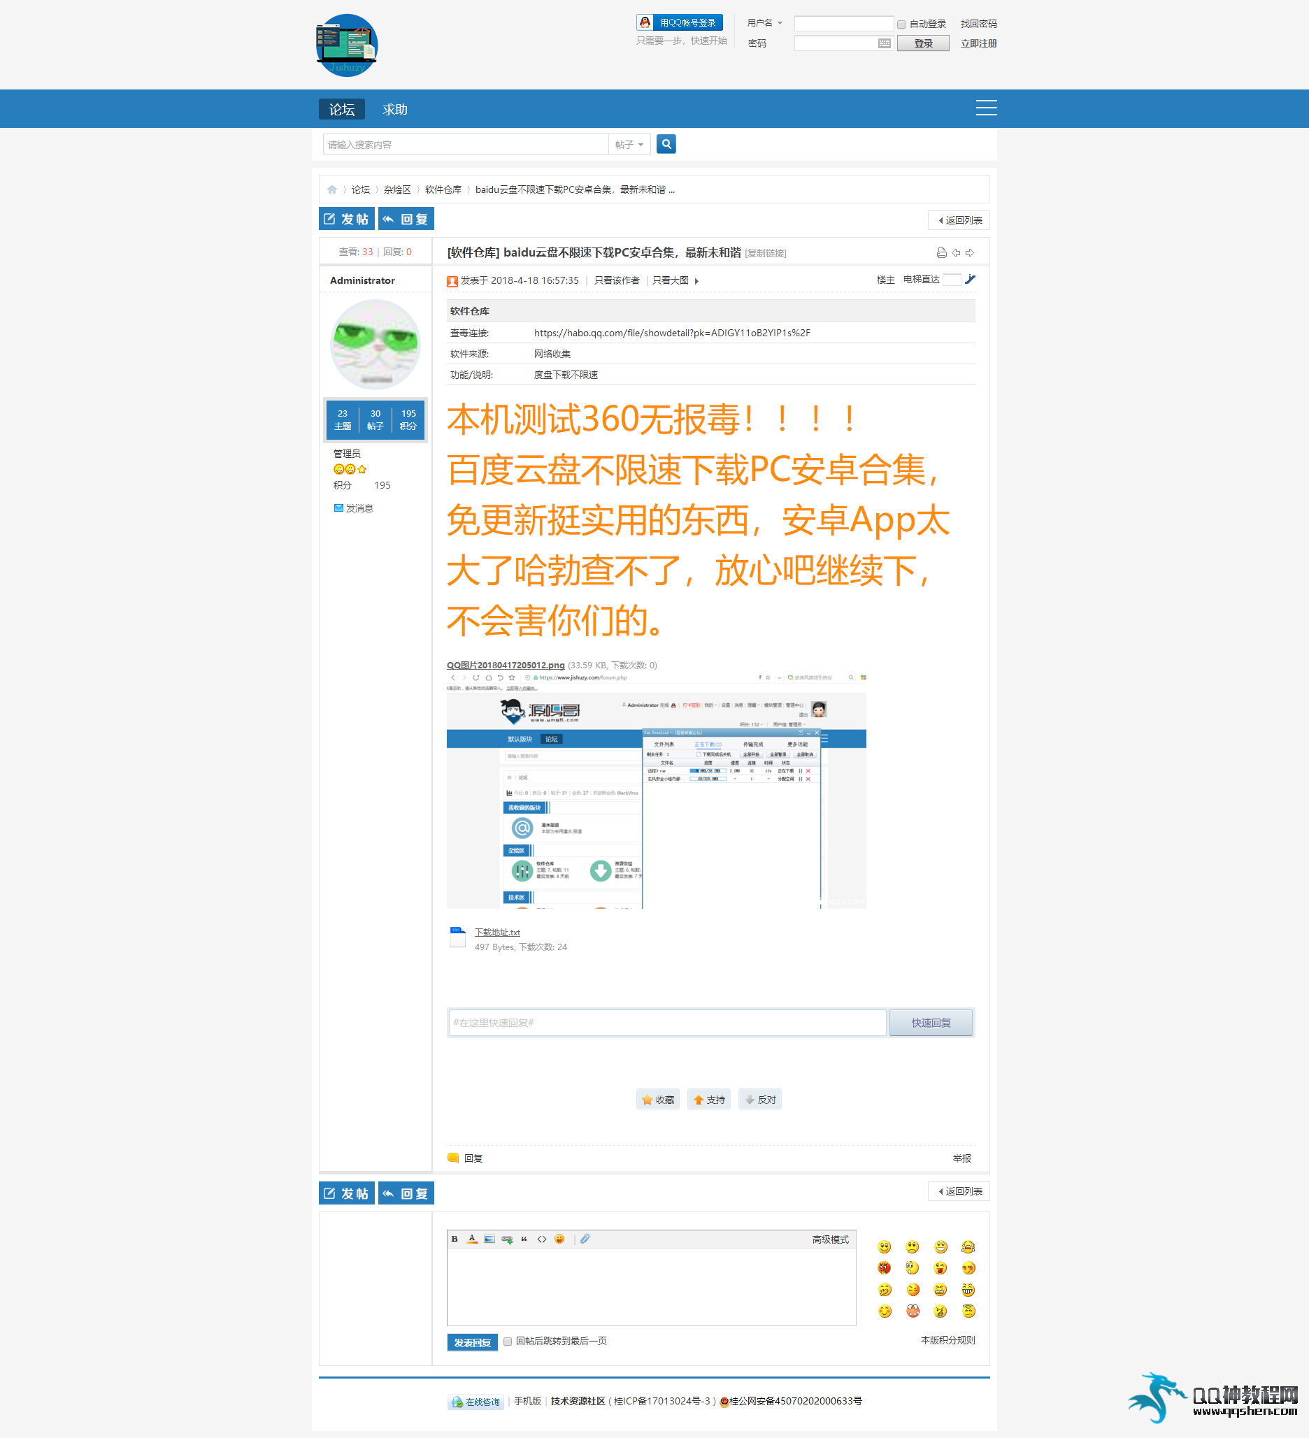Image resolution: width=1309 pixels, height=1438 pixels.
Task: Click the blue search magnifier button
Action: click(666, 144)
